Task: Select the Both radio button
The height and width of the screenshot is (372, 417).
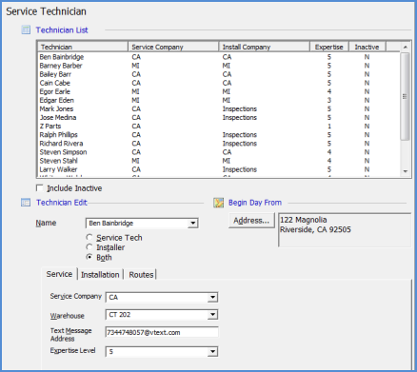Action: pos(89,257)
